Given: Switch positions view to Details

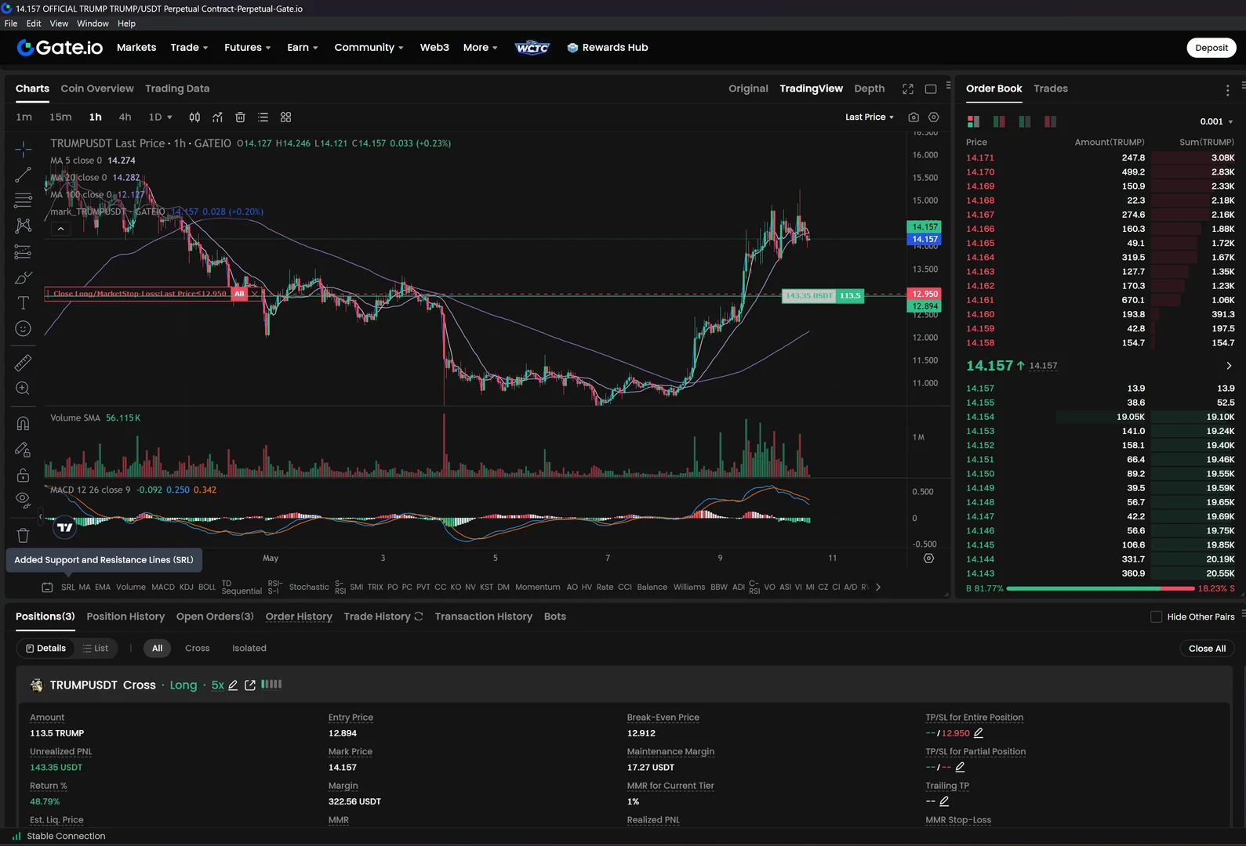Looking at the screenshot, I should (x=45, y=649).
